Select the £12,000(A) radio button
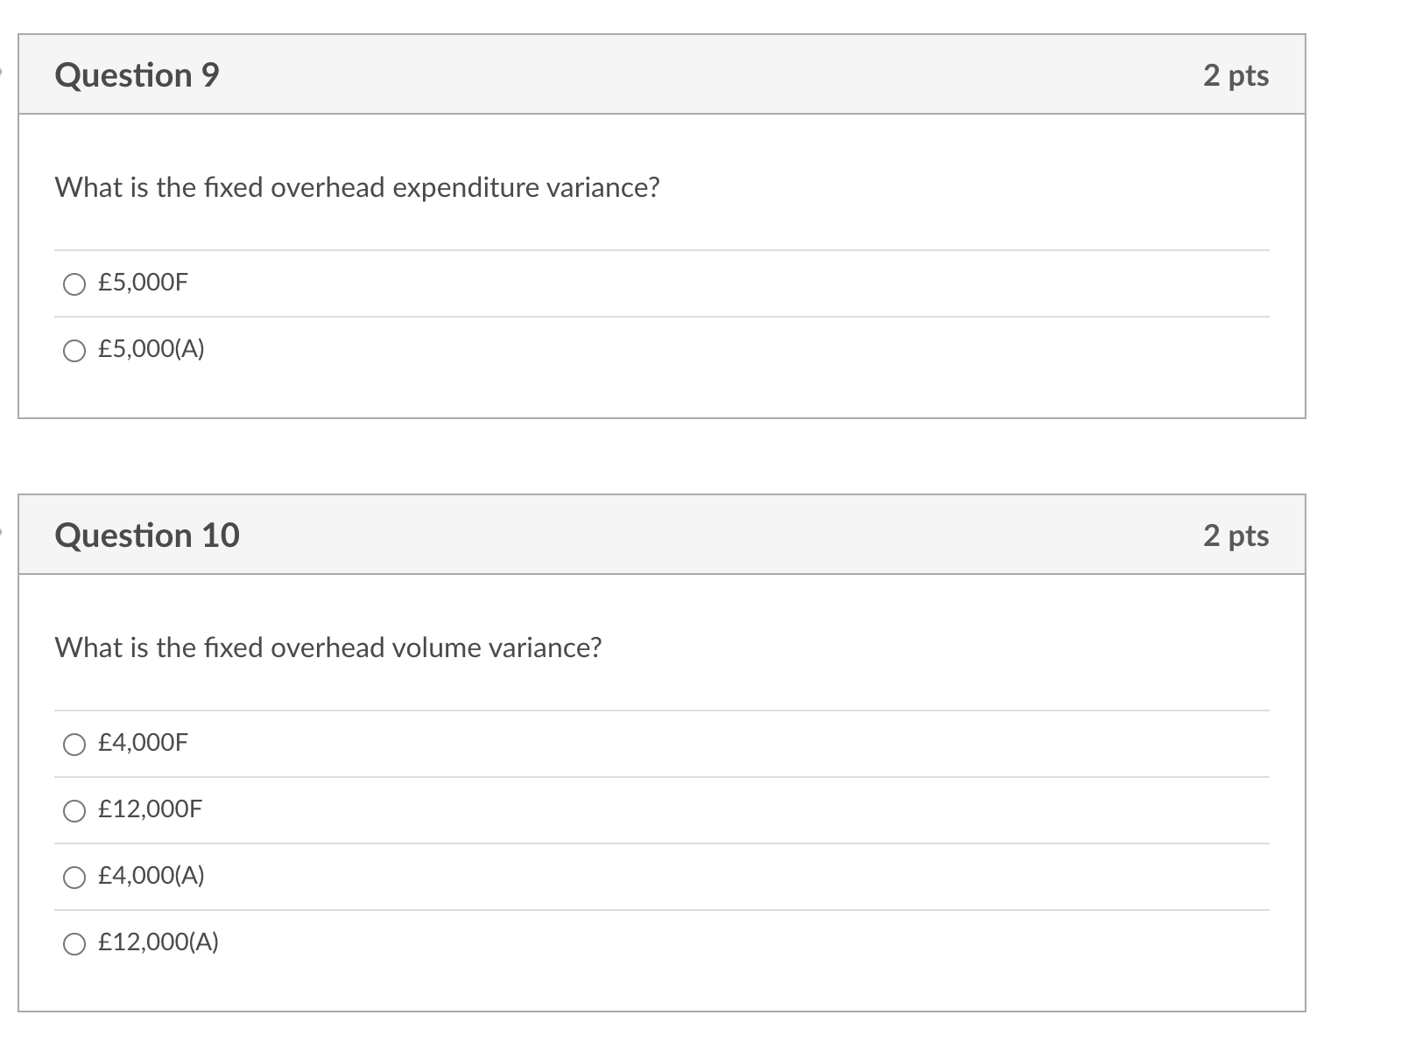Image resolution: width=1408 pixels, height=1043 pixels. (75, 943)
